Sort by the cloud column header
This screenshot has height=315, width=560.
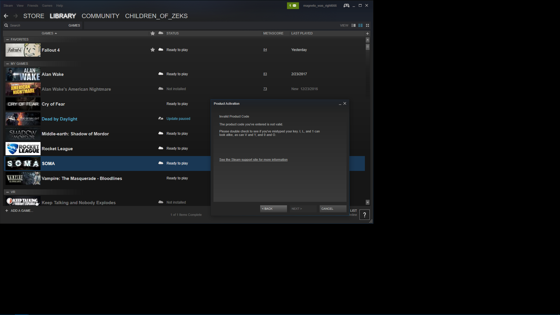tap(161, 33)
